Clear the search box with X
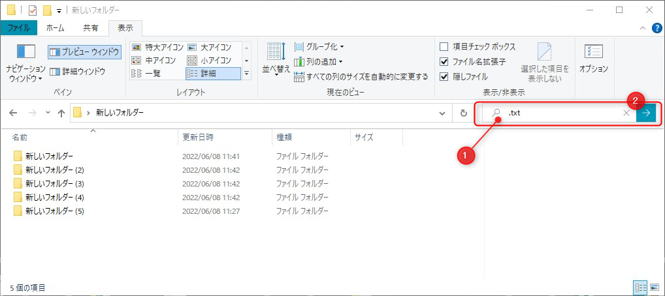Image resolution: width=665 pixels, height=296 pixels. [626, 113]
